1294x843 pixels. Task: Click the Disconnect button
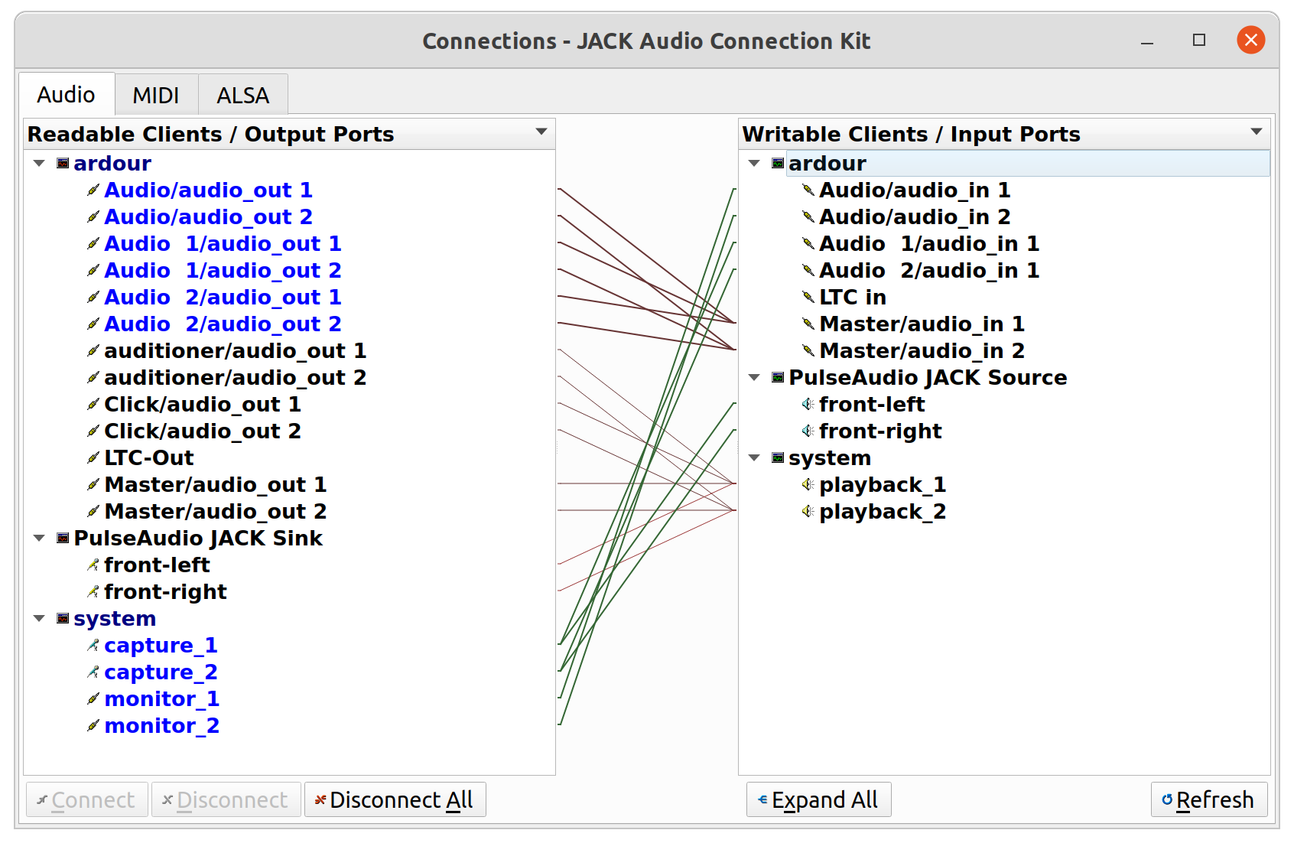226,799
